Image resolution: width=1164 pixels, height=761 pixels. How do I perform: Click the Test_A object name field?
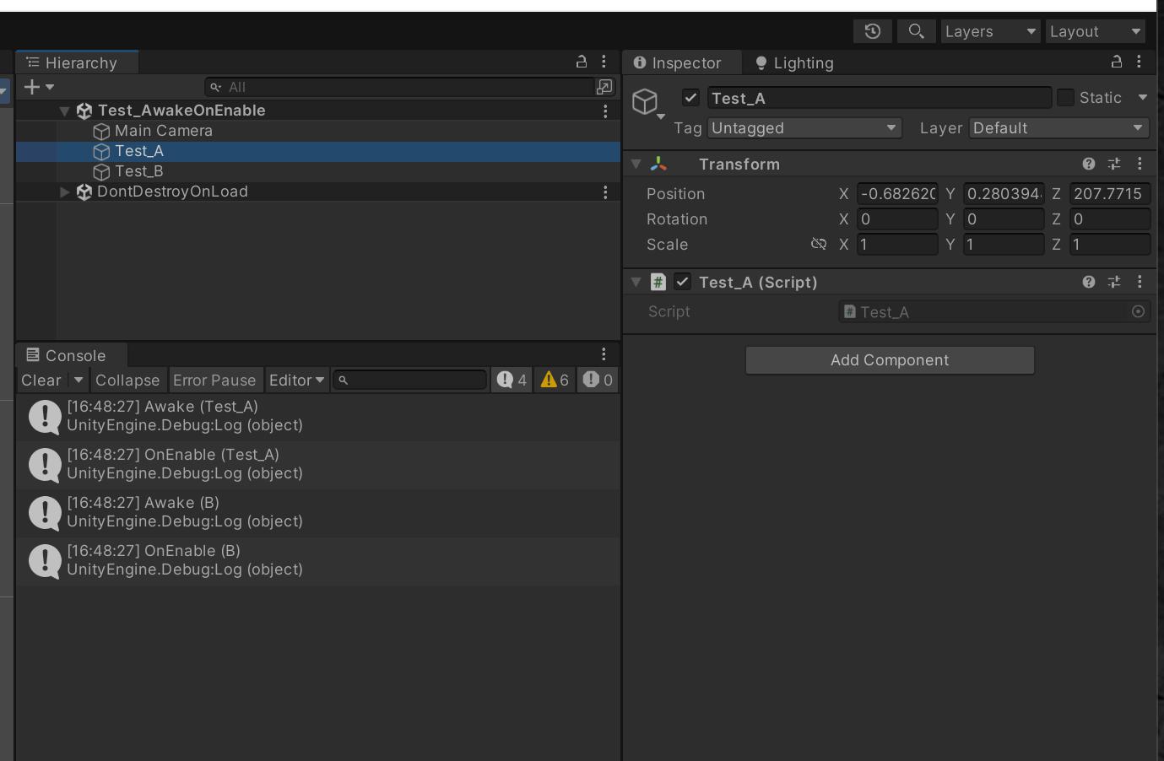879,98
